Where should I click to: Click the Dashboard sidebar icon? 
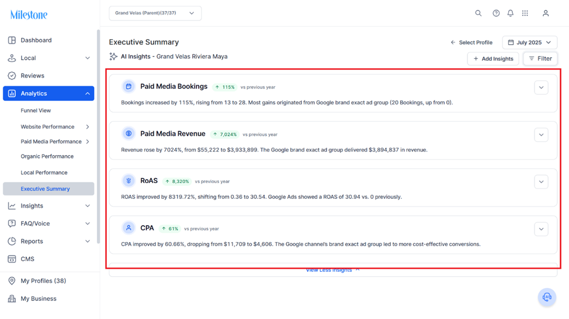(x=12, y=40)
